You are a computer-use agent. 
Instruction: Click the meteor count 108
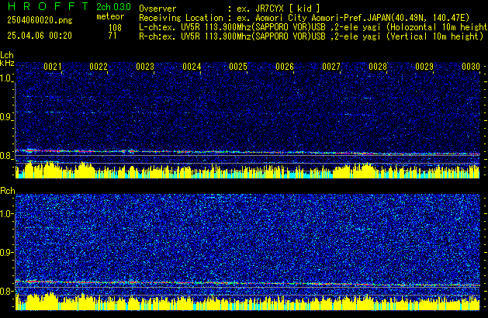115,28
